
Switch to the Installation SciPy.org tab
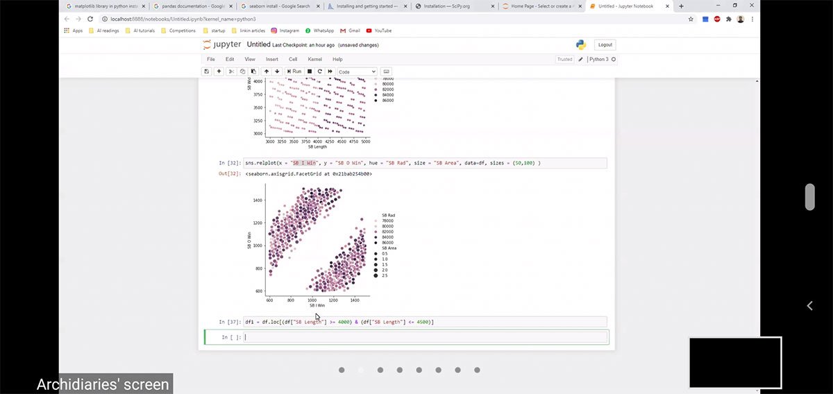pyautogui.click(x=455, y=6)
